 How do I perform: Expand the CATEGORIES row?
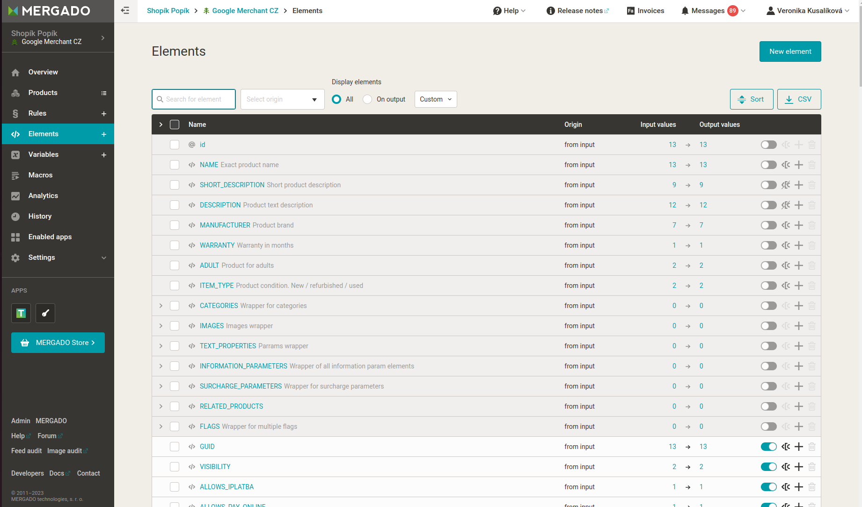click(x=161, y=306)
